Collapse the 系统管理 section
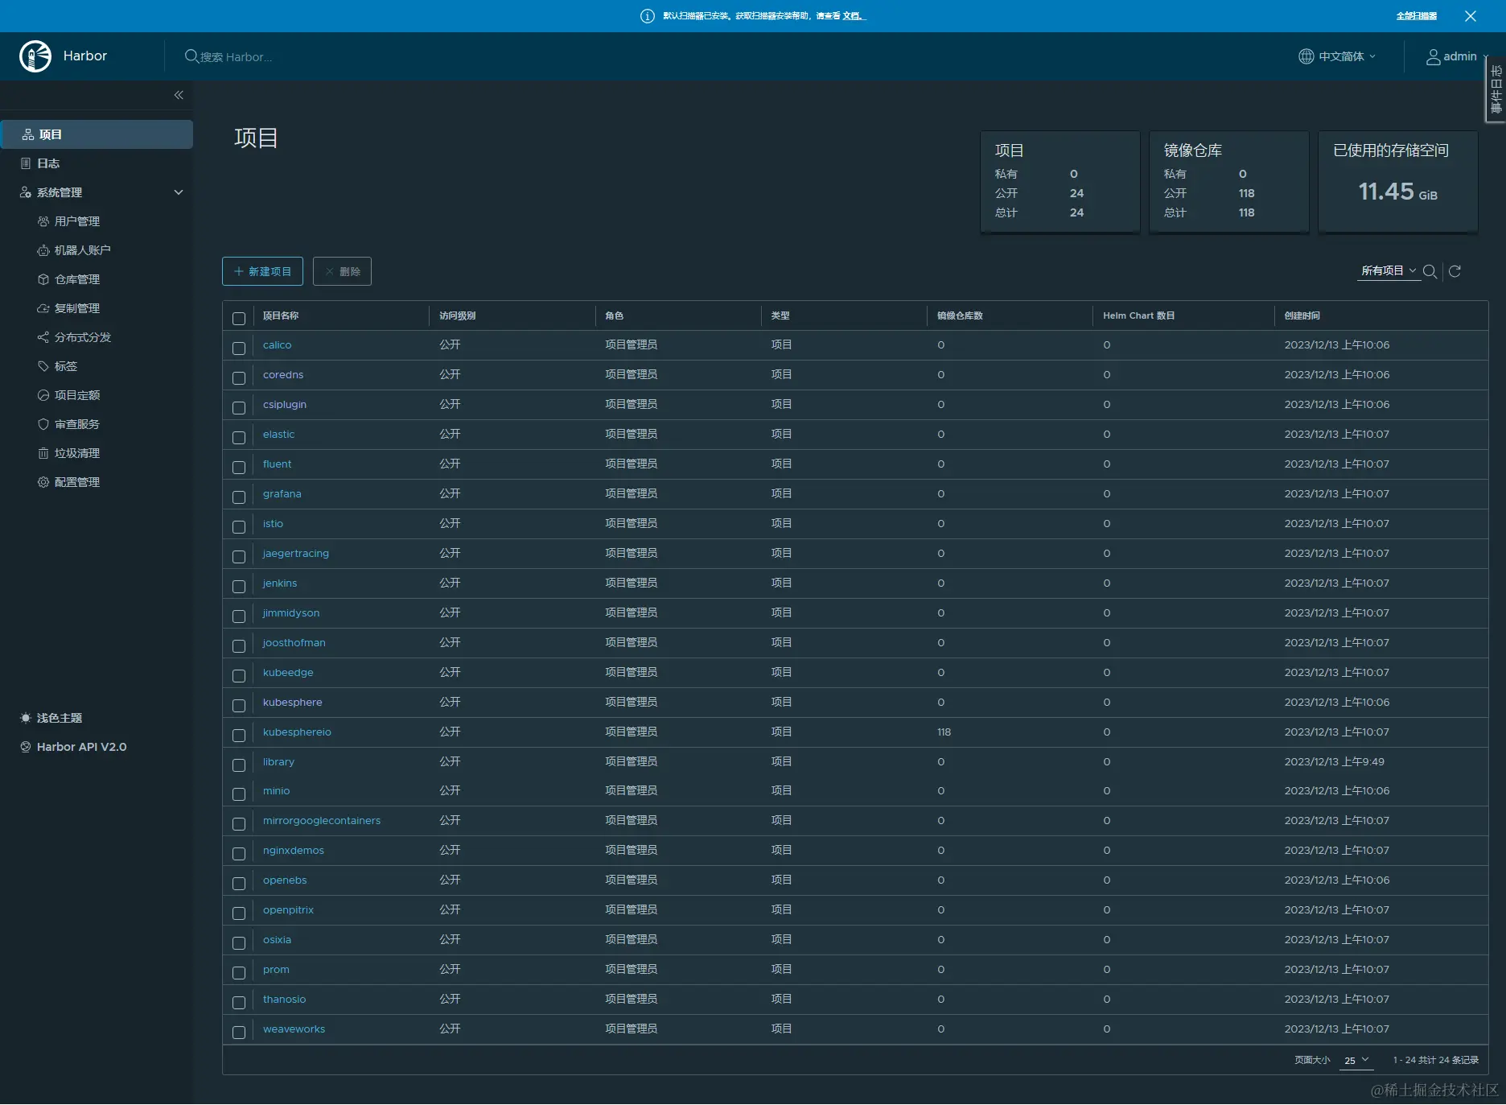 179,192
